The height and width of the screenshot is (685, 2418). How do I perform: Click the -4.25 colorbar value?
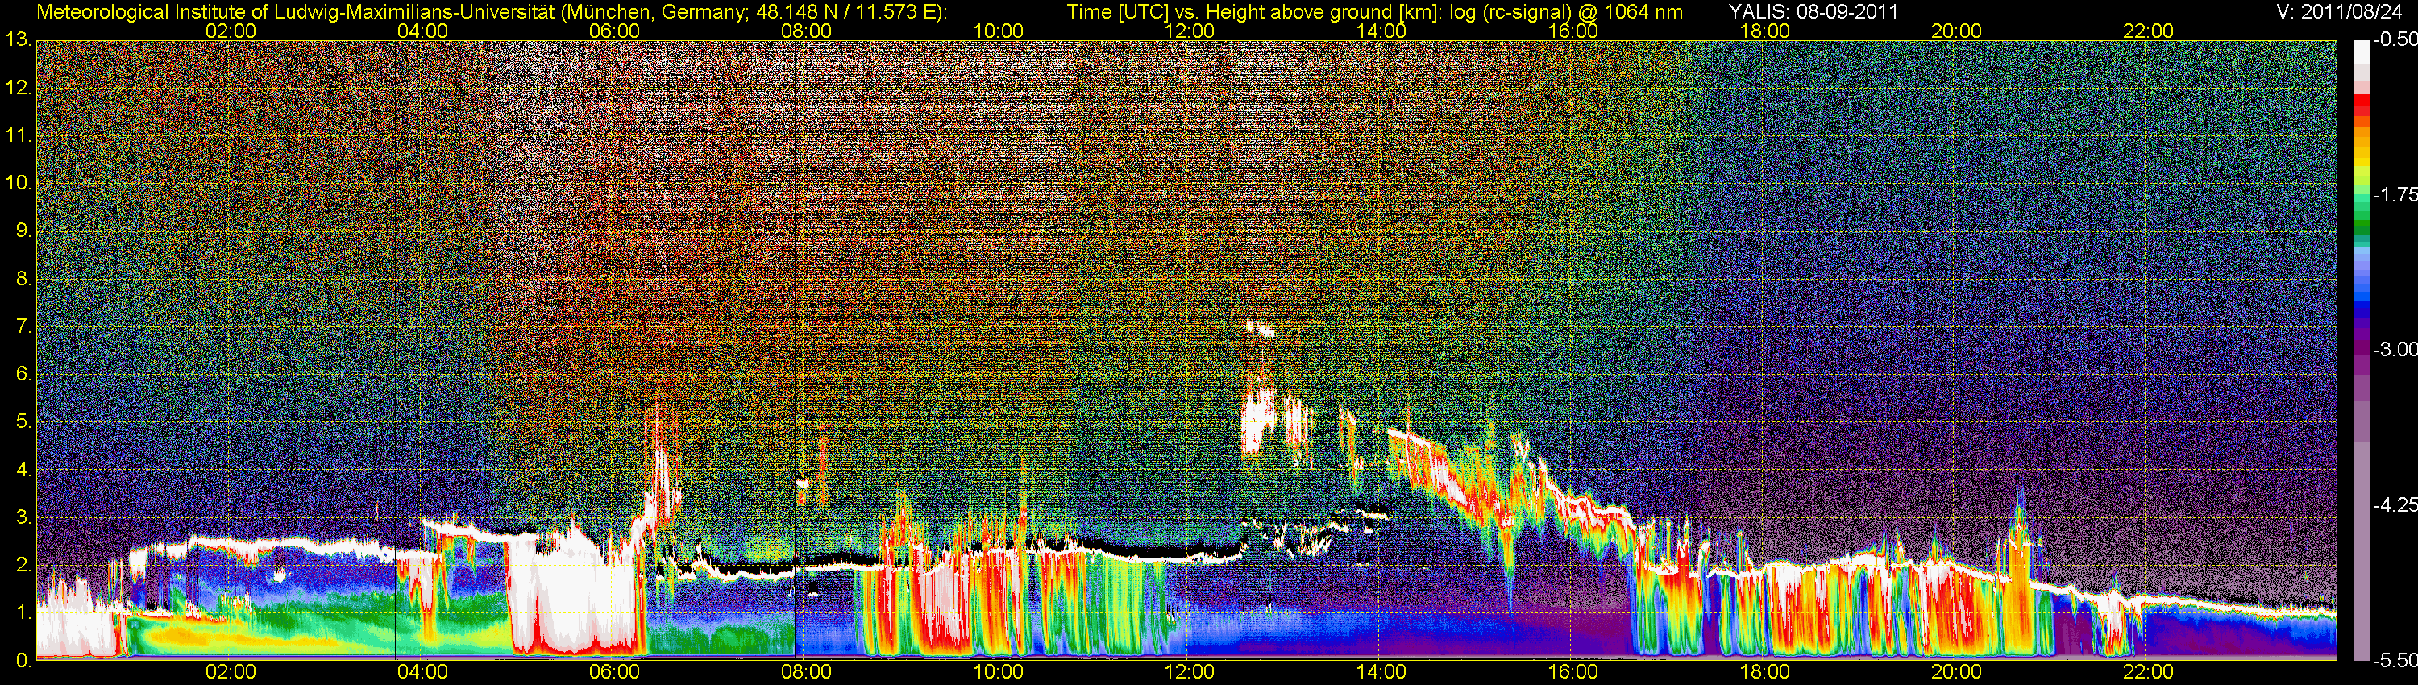(2395, 504)
